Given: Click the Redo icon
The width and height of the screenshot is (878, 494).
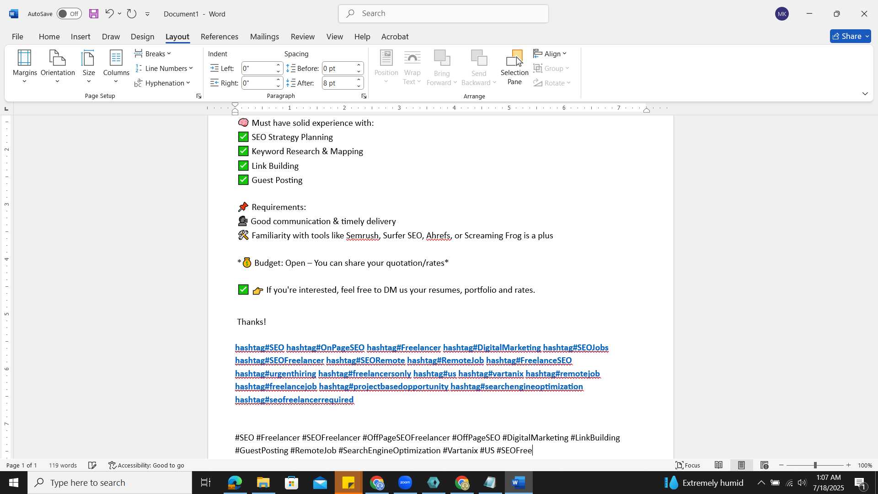Looking at the screenshot, I should click(x=132, y=14).
